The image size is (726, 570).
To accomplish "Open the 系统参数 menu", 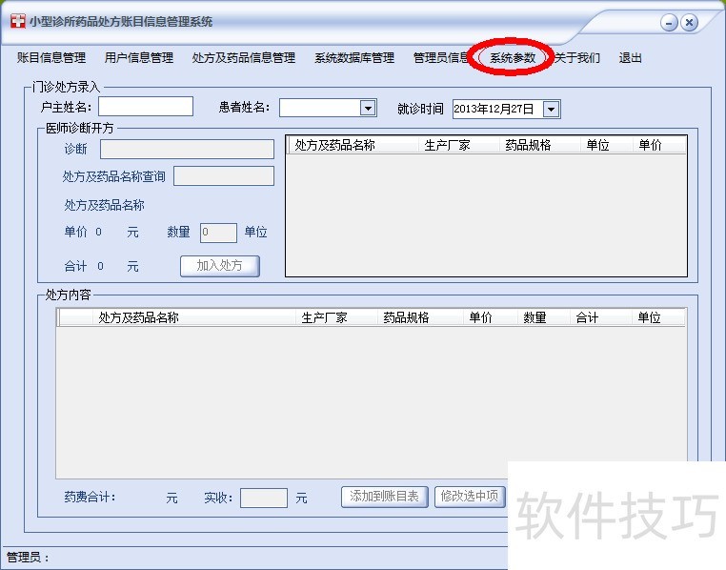I will [x=514, y=58].
